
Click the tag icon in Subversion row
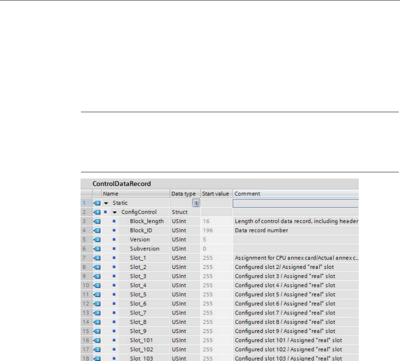[x=97, y=249]
